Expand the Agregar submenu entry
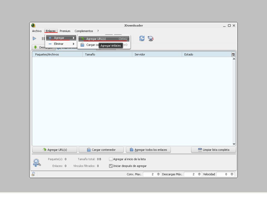This screenshot has width=267, height=200. coord(61,38)
